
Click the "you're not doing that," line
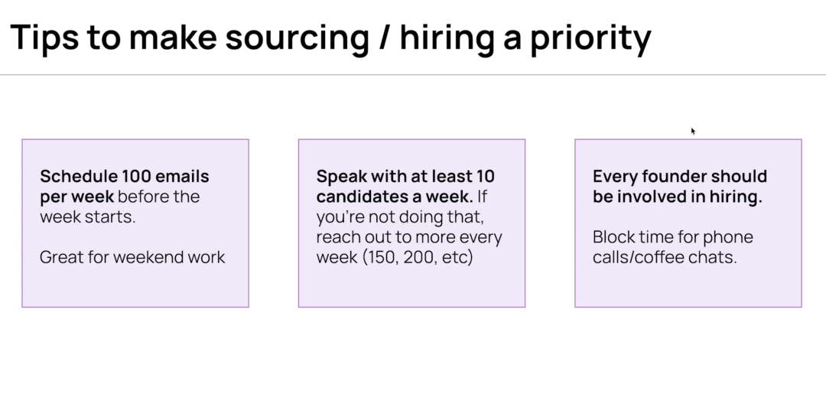point(400,217)
